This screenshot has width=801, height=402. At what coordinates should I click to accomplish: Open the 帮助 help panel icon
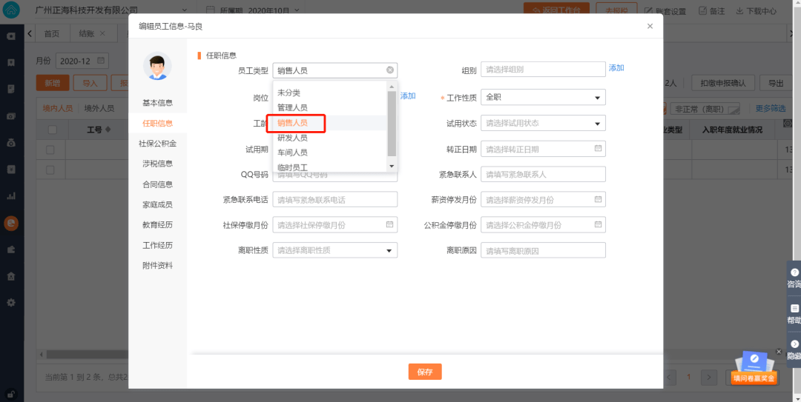[794, 308]
